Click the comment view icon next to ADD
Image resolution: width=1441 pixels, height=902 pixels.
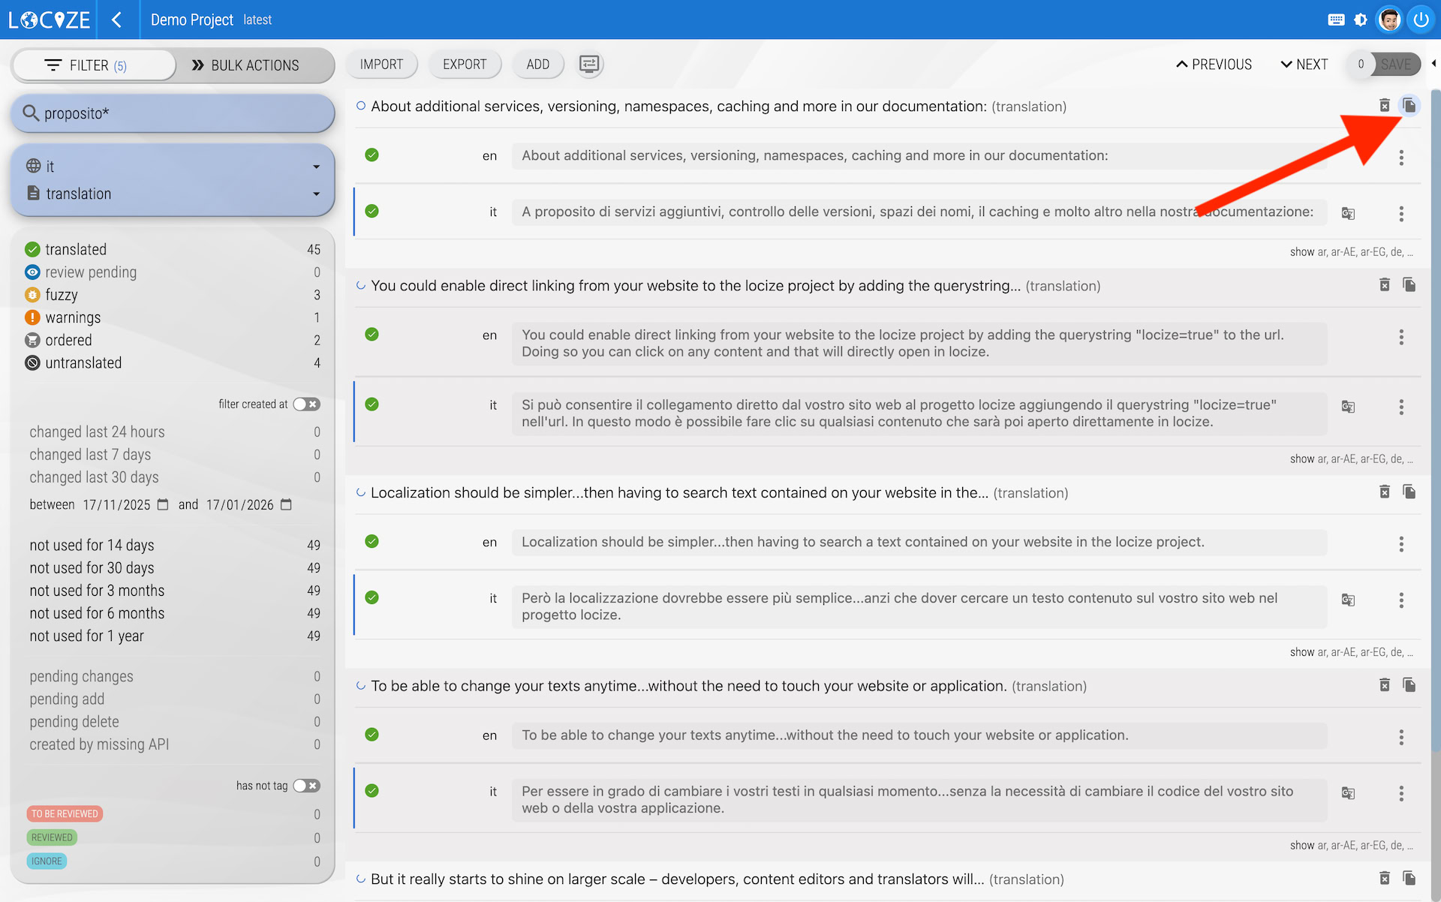tap(589, 65)
